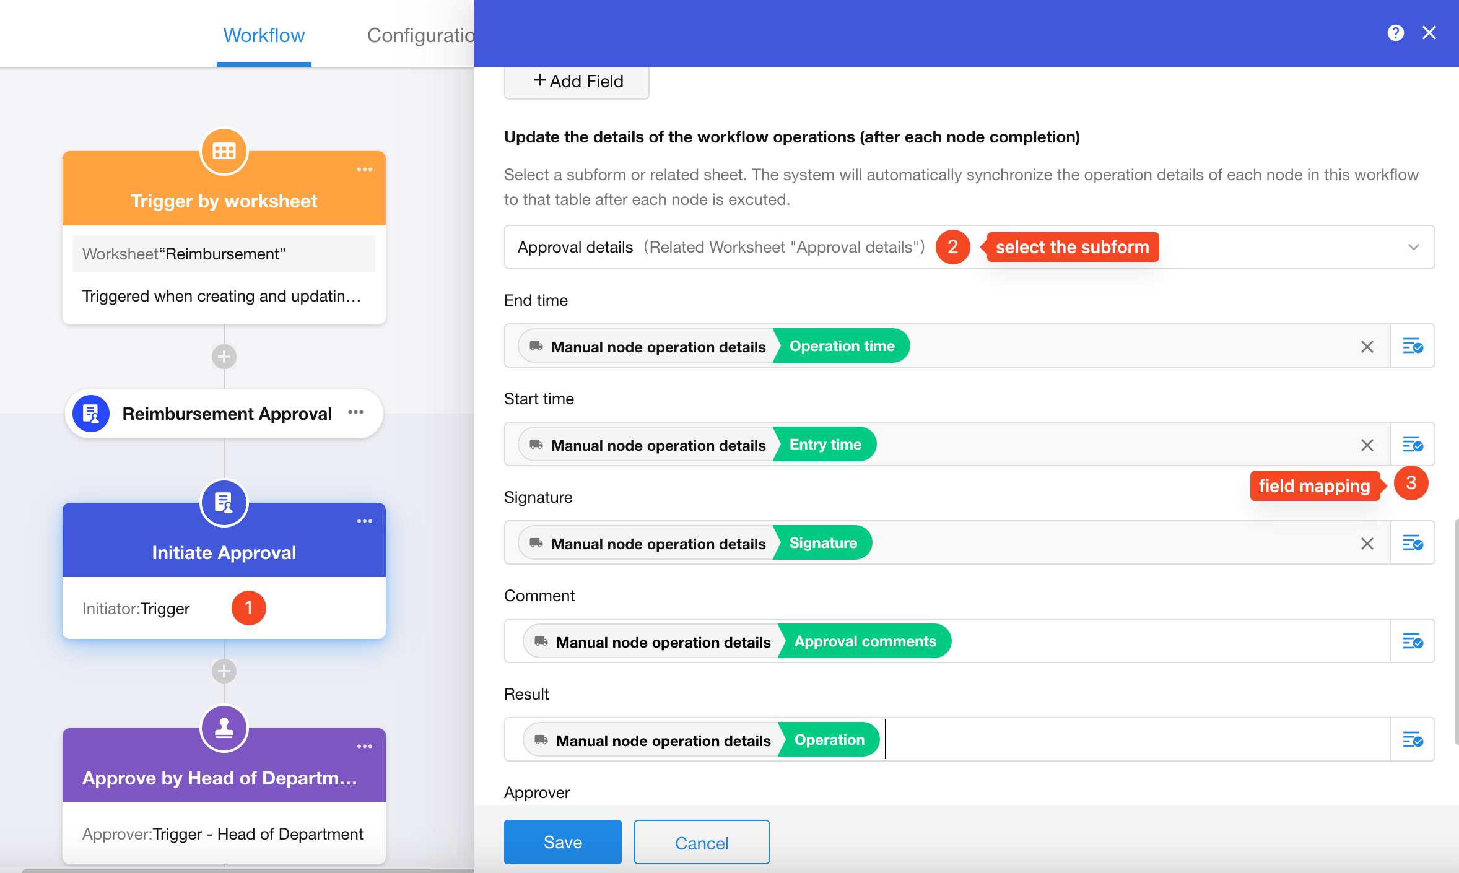Open field picker for Start time

[x=1413, y=445]
